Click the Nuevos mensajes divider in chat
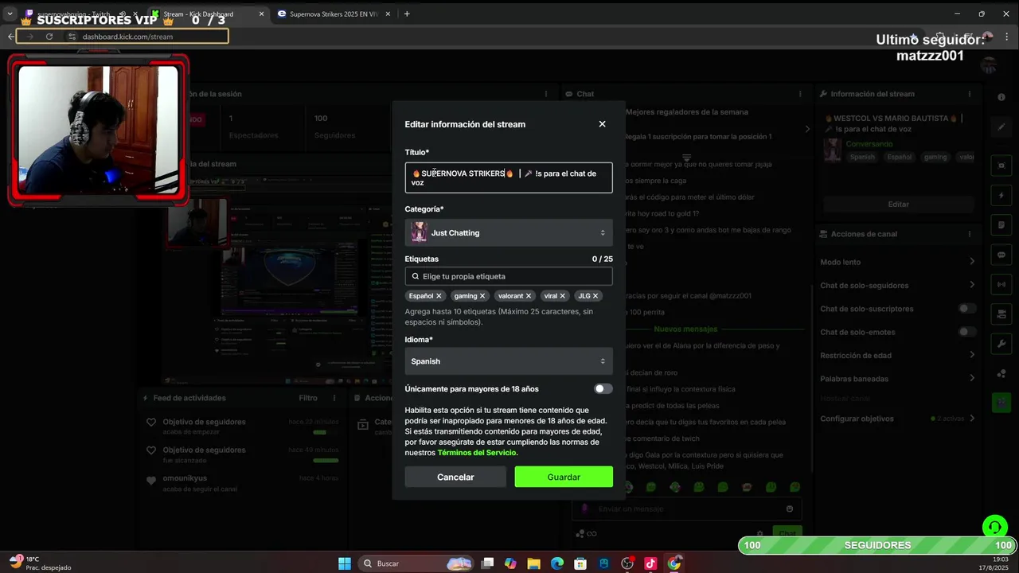The height and width of the screenshot is (573, 1019). click(x=685, y=329)
